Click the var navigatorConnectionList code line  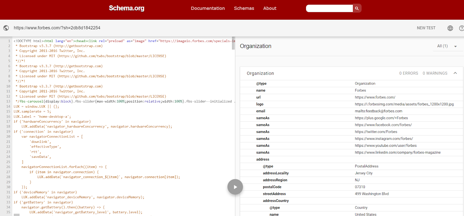[52, 137]
